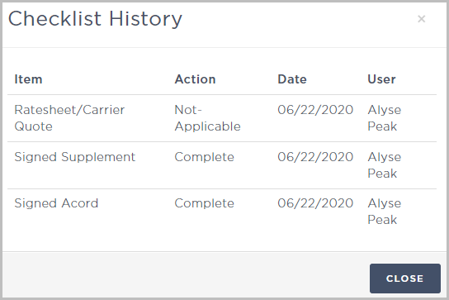Image resolution: width=449 pixels, height=300 pixels.
Task: Click Alyse Peak in Signed Supplement row
Action: click(x=385, y=165)
